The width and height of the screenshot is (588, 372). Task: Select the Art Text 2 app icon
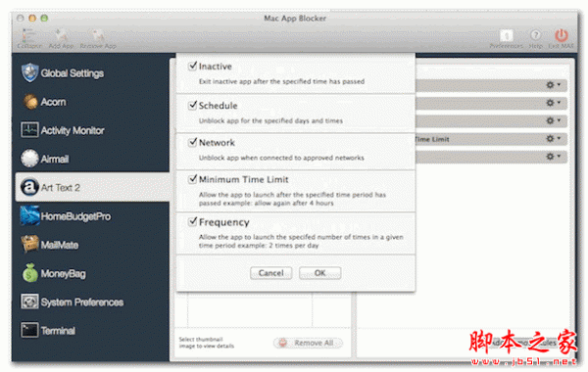click(29, 187)
